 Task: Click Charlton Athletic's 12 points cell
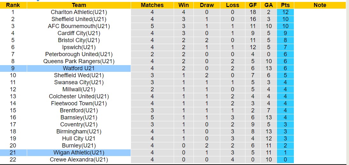(285, 12)
